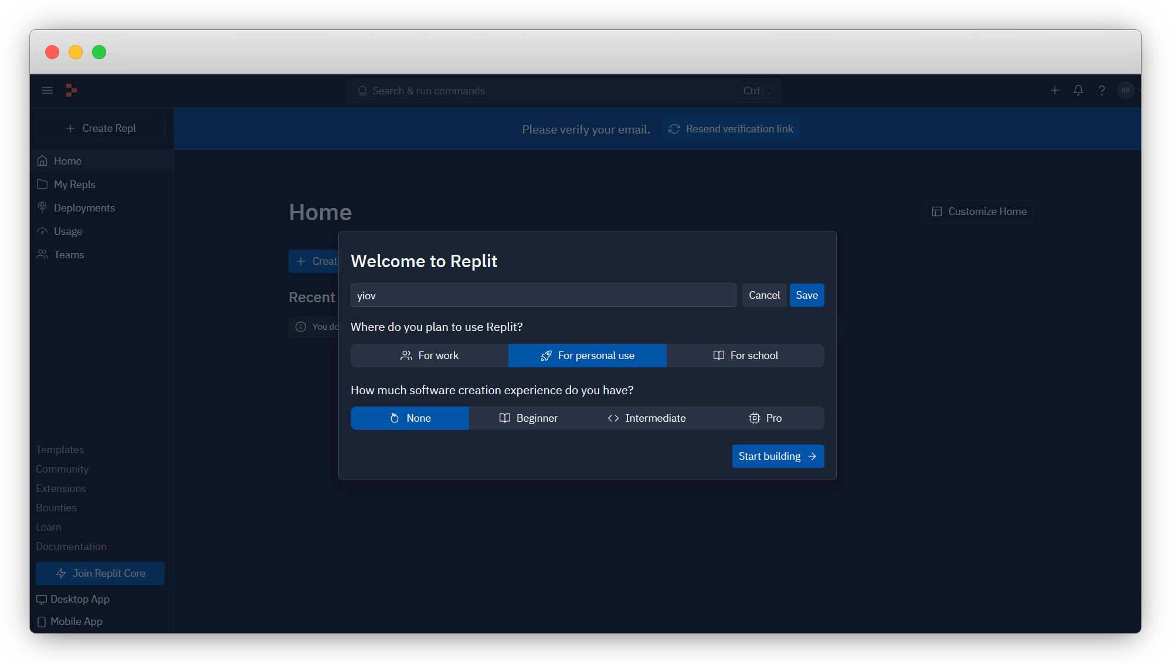Image resolution: width=1171 pixels, height=663 pixels.
Task: Open Home in the sidebar
Action: tap(101, 160)
